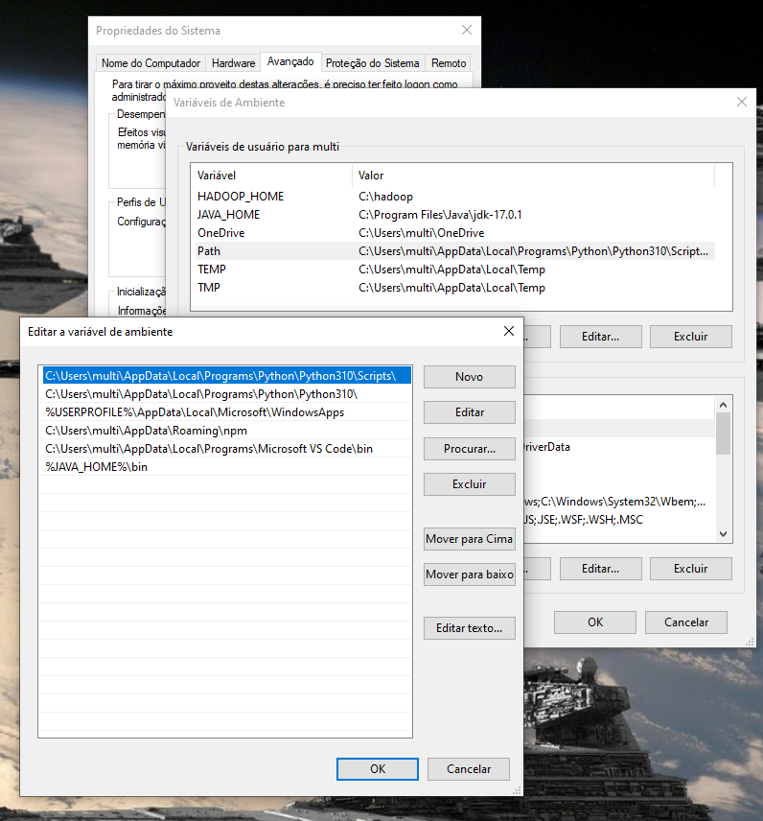Click the system variables scrollbar down arrow
This screenshot has height=821, width=763.
click(724, 534)
